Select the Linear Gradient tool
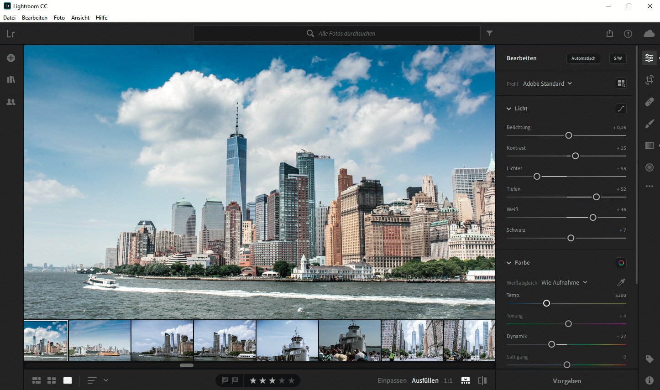Screen dimensions: 660x390 650,146
